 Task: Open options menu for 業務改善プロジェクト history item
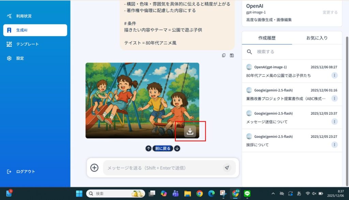tap(334, 99)
